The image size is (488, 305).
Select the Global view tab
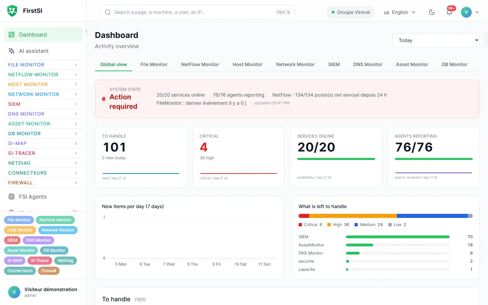[114, 64]
